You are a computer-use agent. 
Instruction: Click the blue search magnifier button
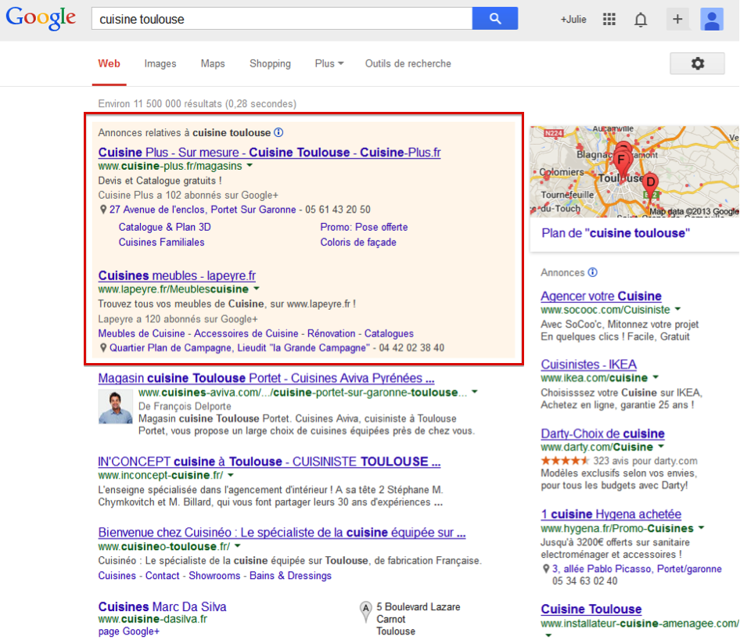[x=494, y=19]
